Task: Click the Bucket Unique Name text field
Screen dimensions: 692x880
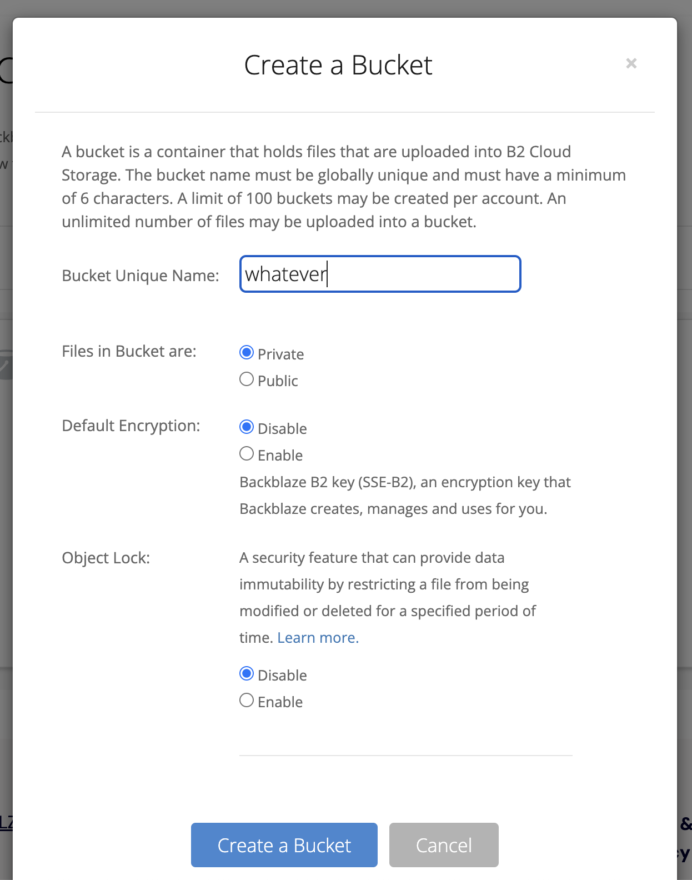Action: (x=380, y=274)
